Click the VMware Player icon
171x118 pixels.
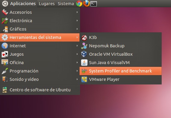84,79
